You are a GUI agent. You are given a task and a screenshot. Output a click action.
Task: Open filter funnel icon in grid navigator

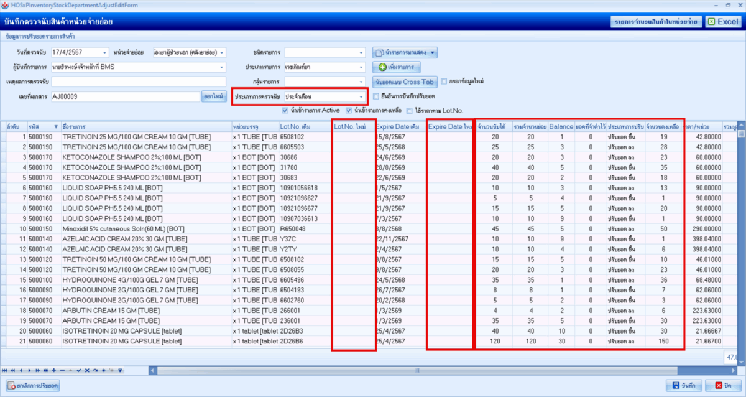click(x=120, y=371)
